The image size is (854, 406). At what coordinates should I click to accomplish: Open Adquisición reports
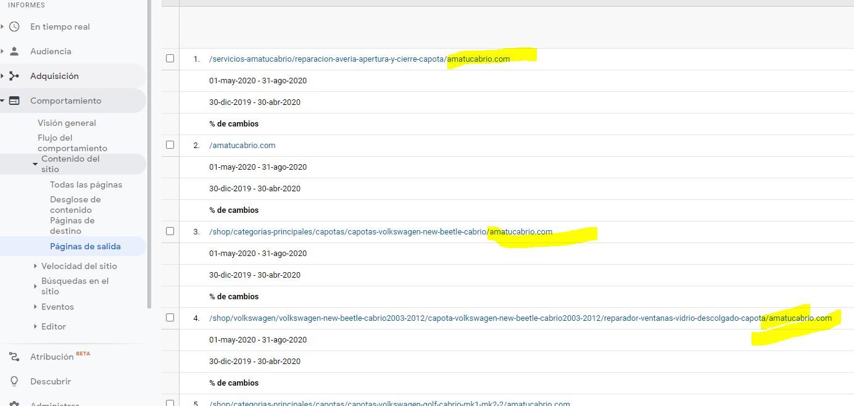pos(54,76)
